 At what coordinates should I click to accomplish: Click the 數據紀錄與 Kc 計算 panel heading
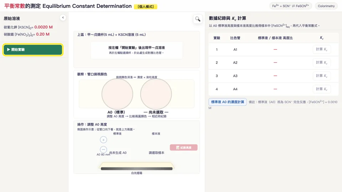[228, 18]
